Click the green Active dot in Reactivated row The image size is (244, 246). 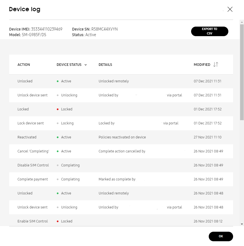tap(58, 137)
